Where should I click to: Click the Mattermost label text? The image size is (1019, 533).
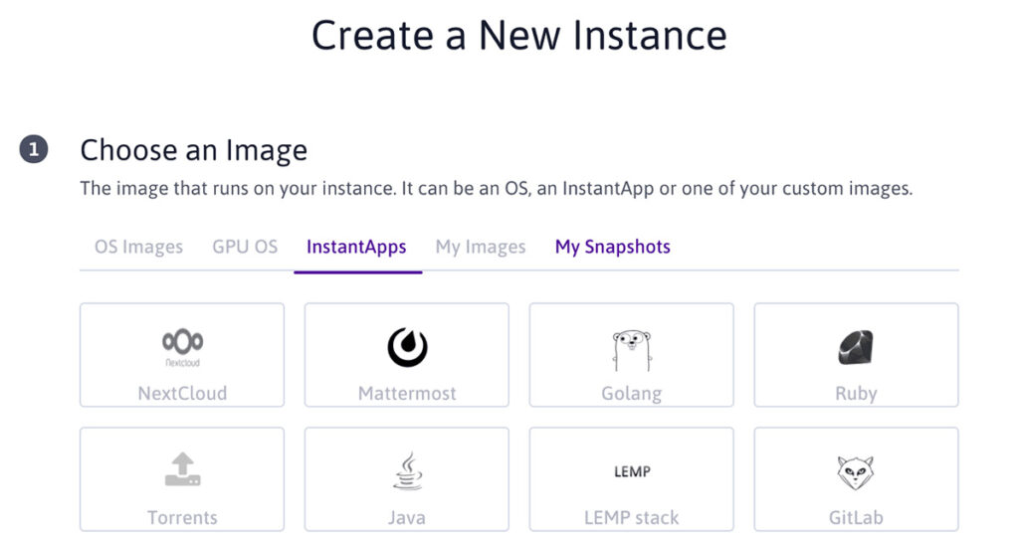(407, 393)
